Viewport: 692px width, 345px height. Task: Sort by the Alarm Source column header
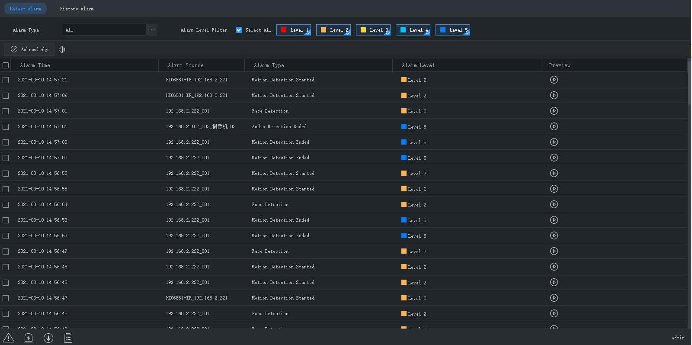186,65
